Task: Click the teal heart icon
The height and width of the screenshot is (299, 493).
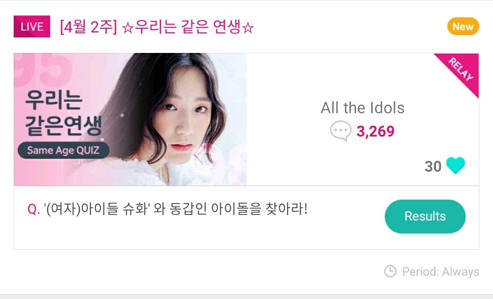Action: click(455, 166)
